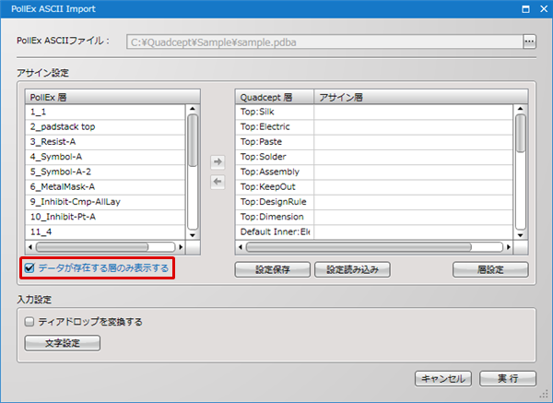Open 文字設定 button
553x403 pixels.
[x=63, y=343]
